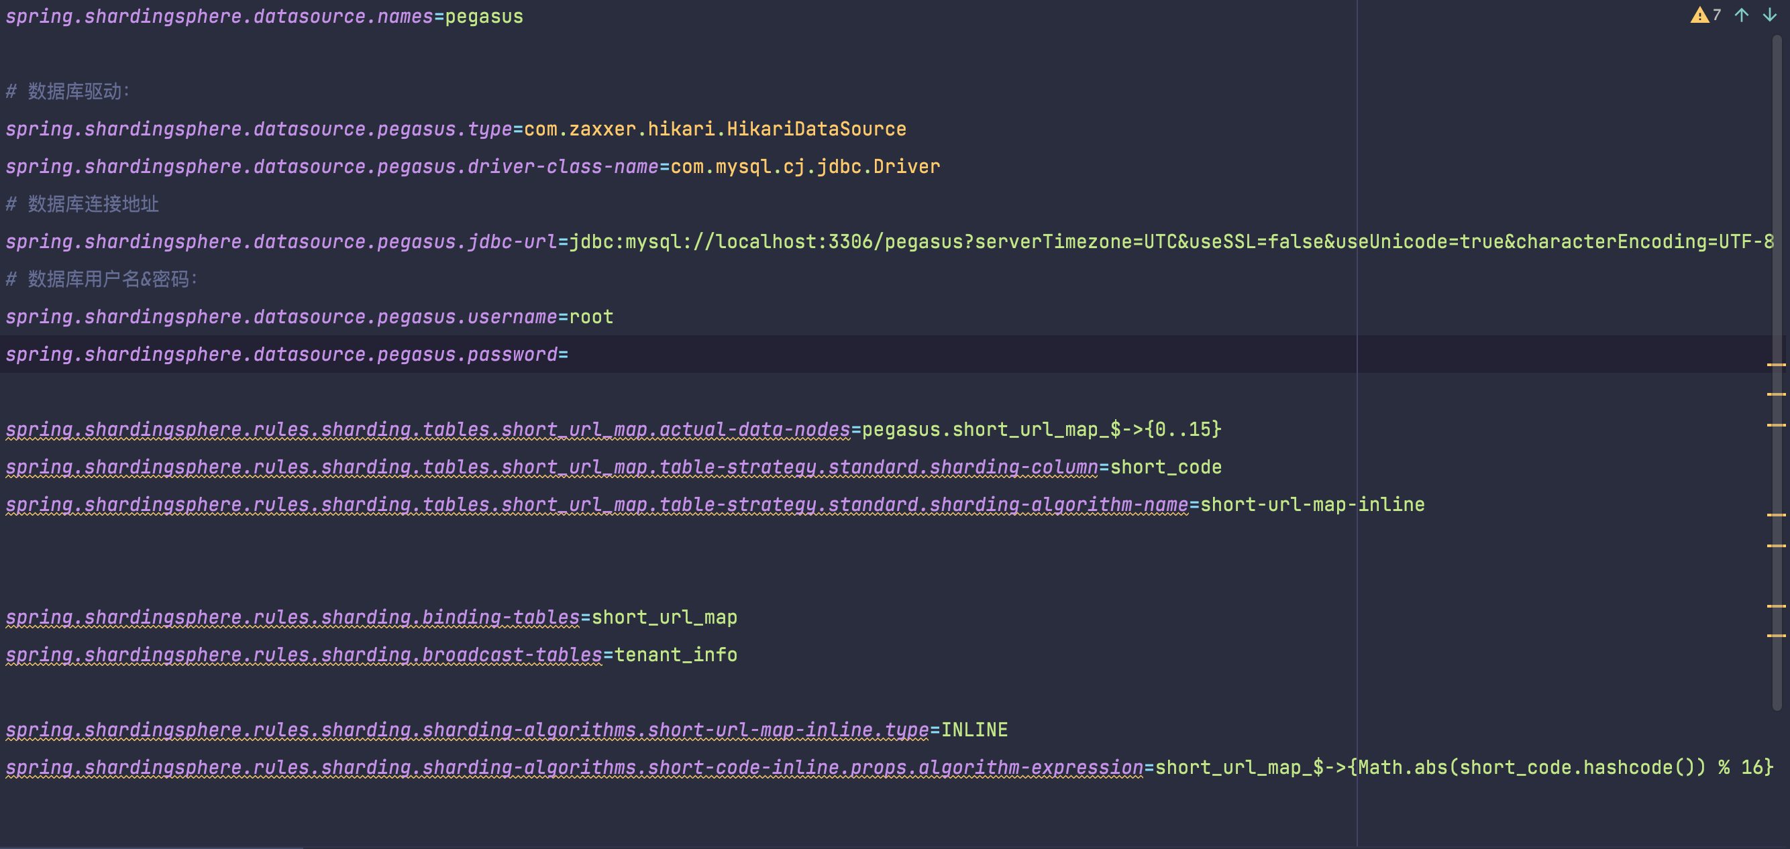Go to previous highlighted problem arrow
The height and width of the screenshot is (849, 1790).
(1742, 15)
